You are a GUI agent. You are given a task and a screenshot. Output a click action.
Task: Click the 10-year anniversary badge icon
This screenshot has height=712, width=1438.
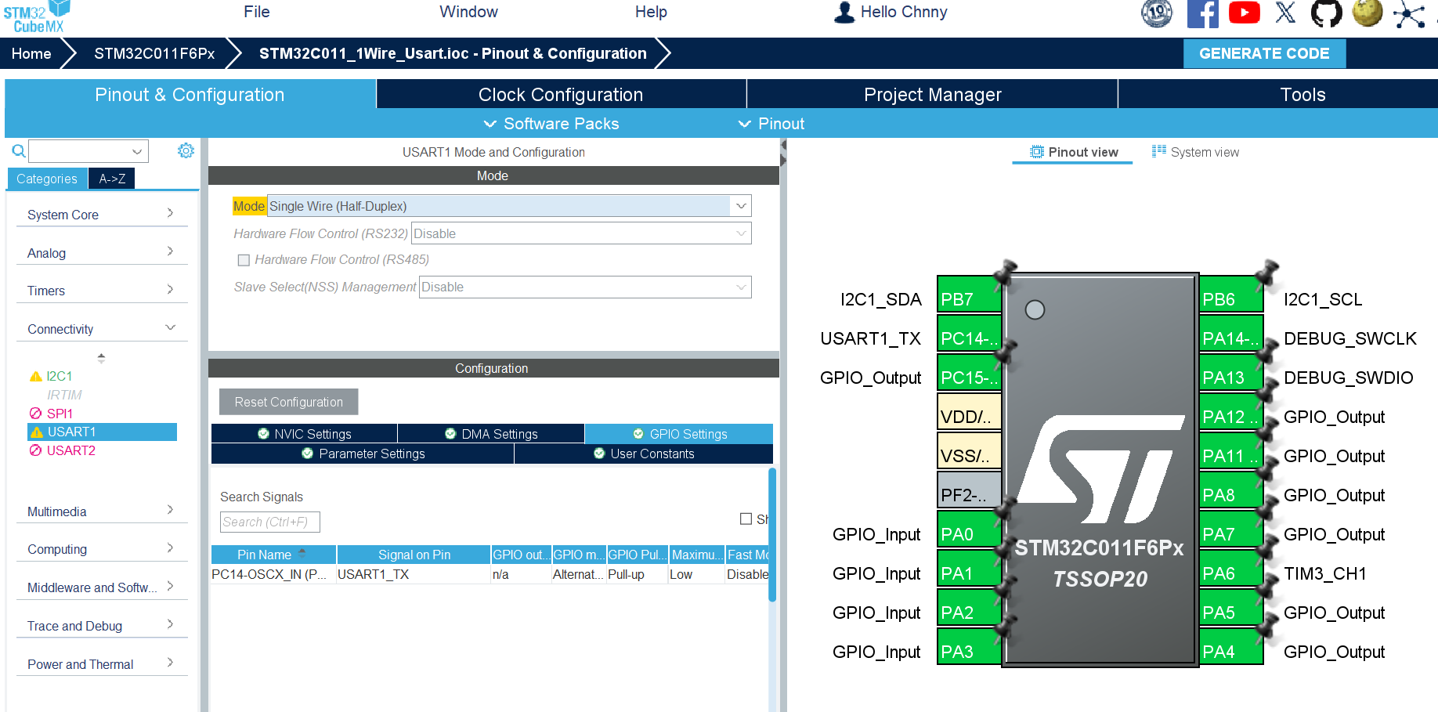pyautogui.click(x=1157, y=13)
